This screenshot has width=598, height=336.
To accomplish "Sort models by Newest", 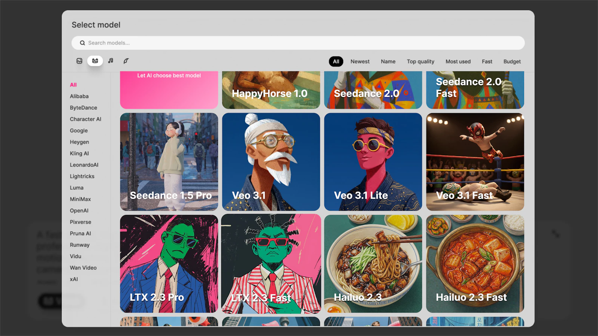I will 360,62.
